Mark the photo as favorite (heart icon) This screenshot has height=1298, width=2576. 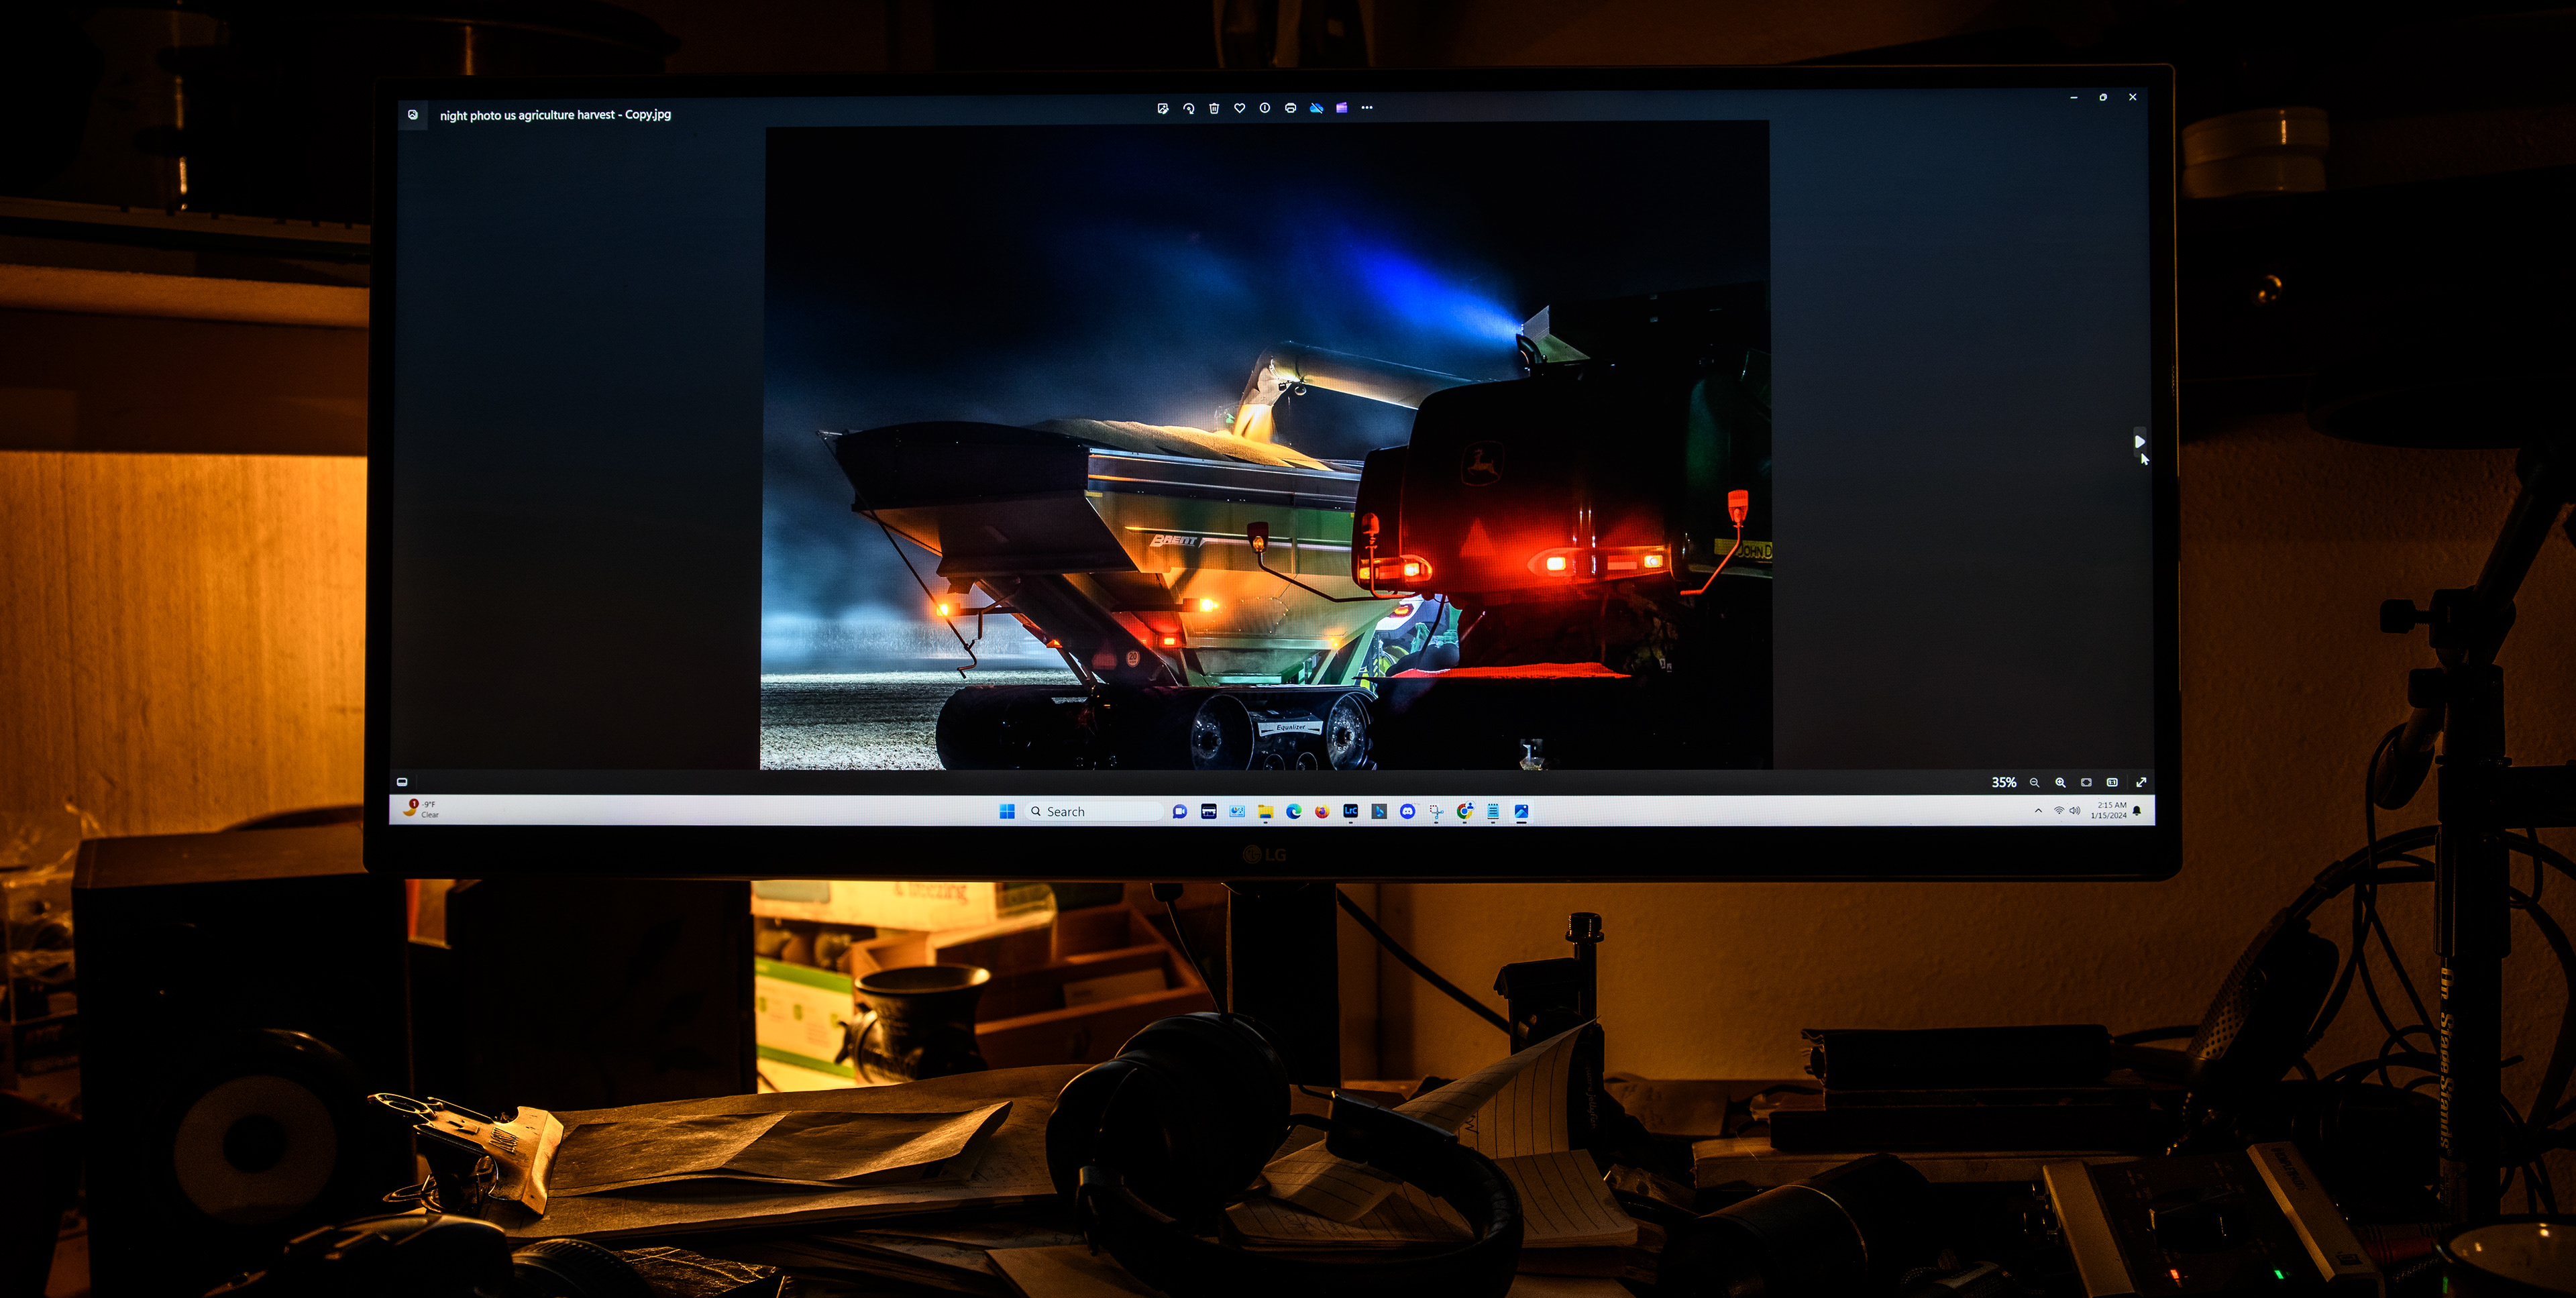(x=1239, y=108)
